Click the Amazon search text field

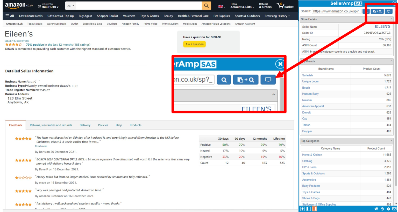point(139,6)
